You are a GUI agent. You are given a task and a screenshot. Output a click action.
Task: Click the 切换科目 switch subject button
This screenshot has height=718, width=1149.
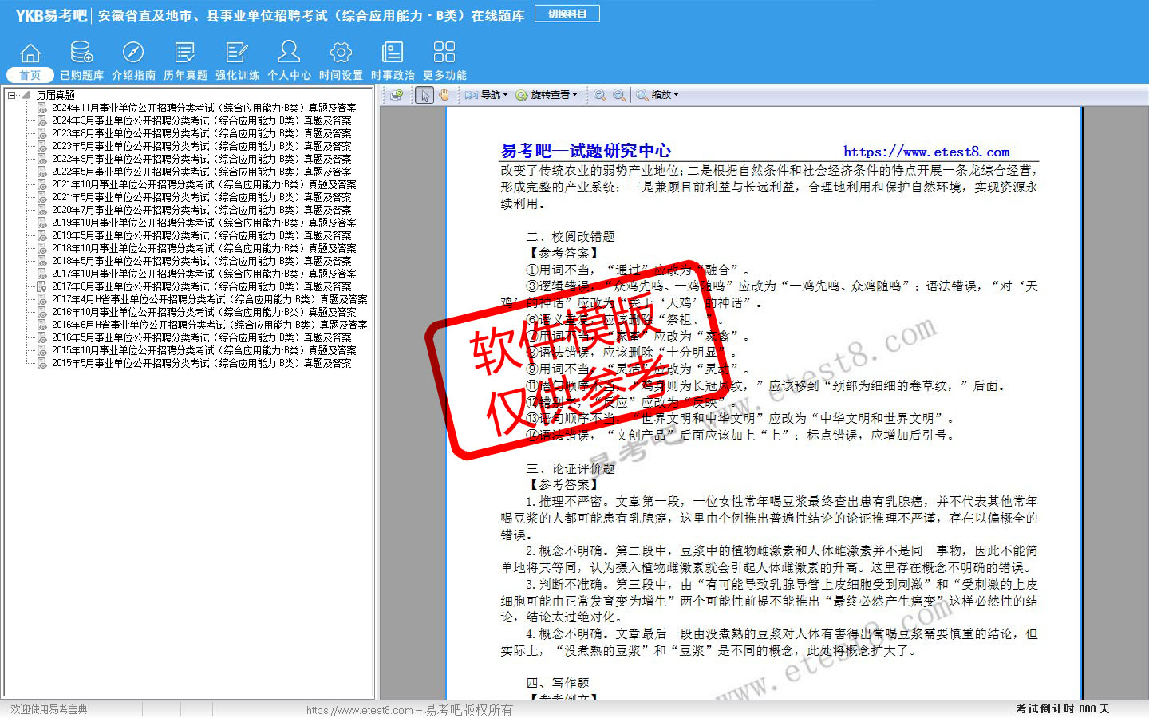pos(567,14)
